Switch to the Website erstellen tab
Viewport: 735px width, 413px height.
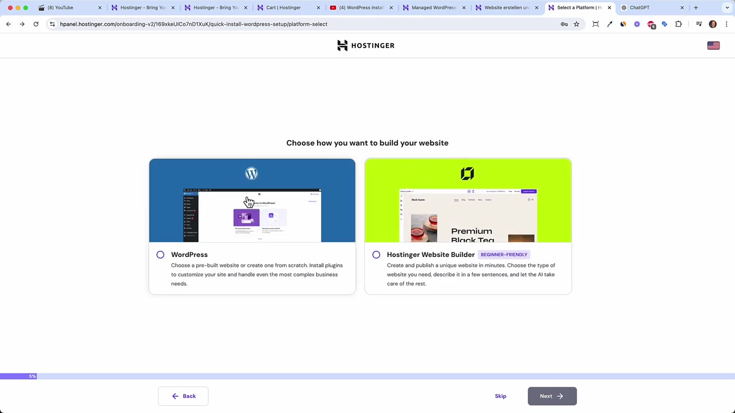click(506, 7)
